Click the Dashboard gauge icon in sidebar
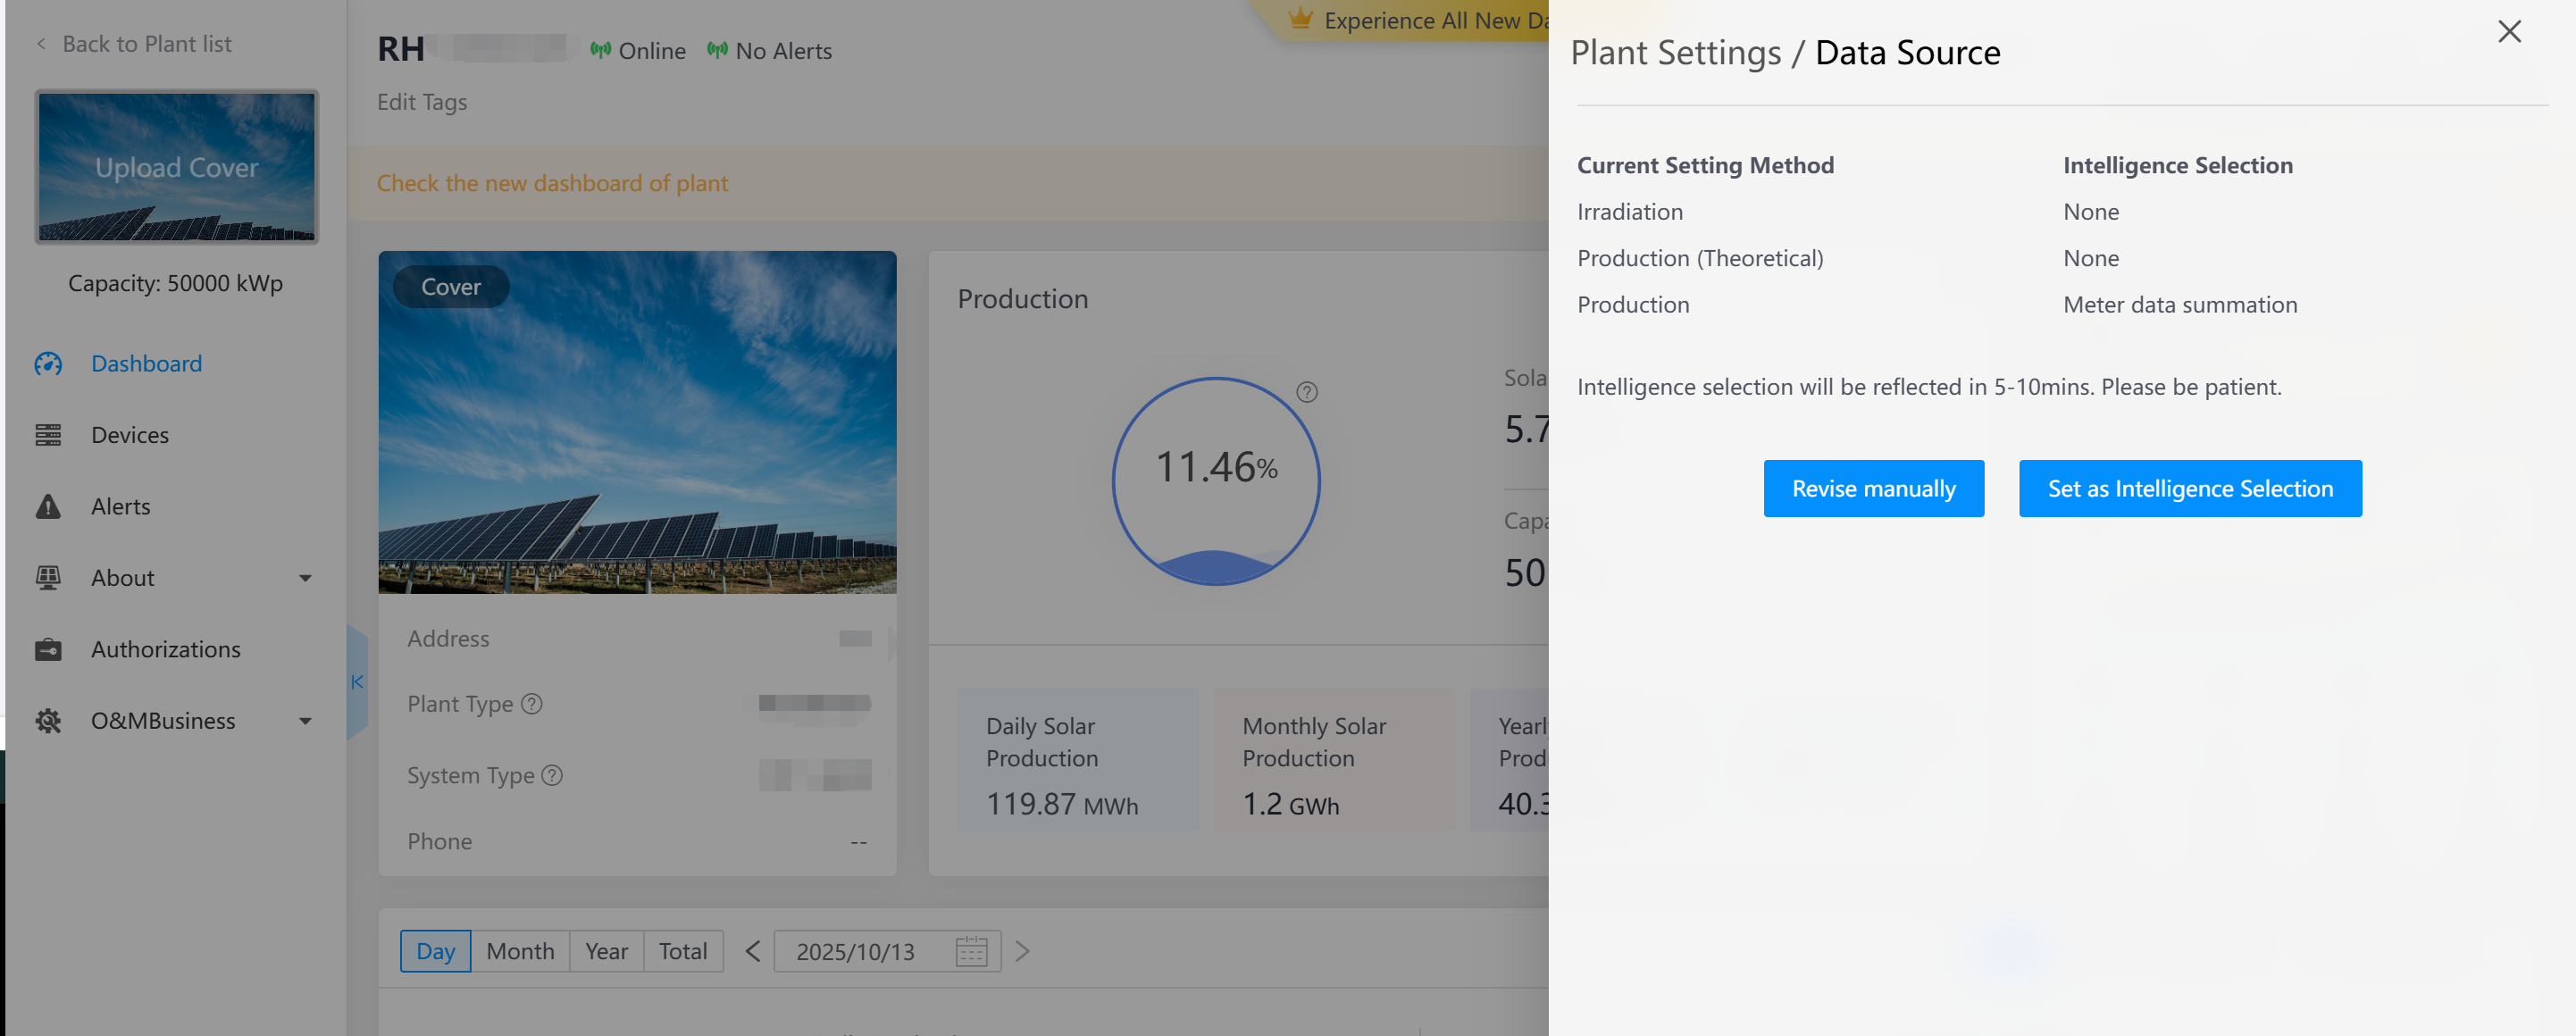 tap(48, 364)
